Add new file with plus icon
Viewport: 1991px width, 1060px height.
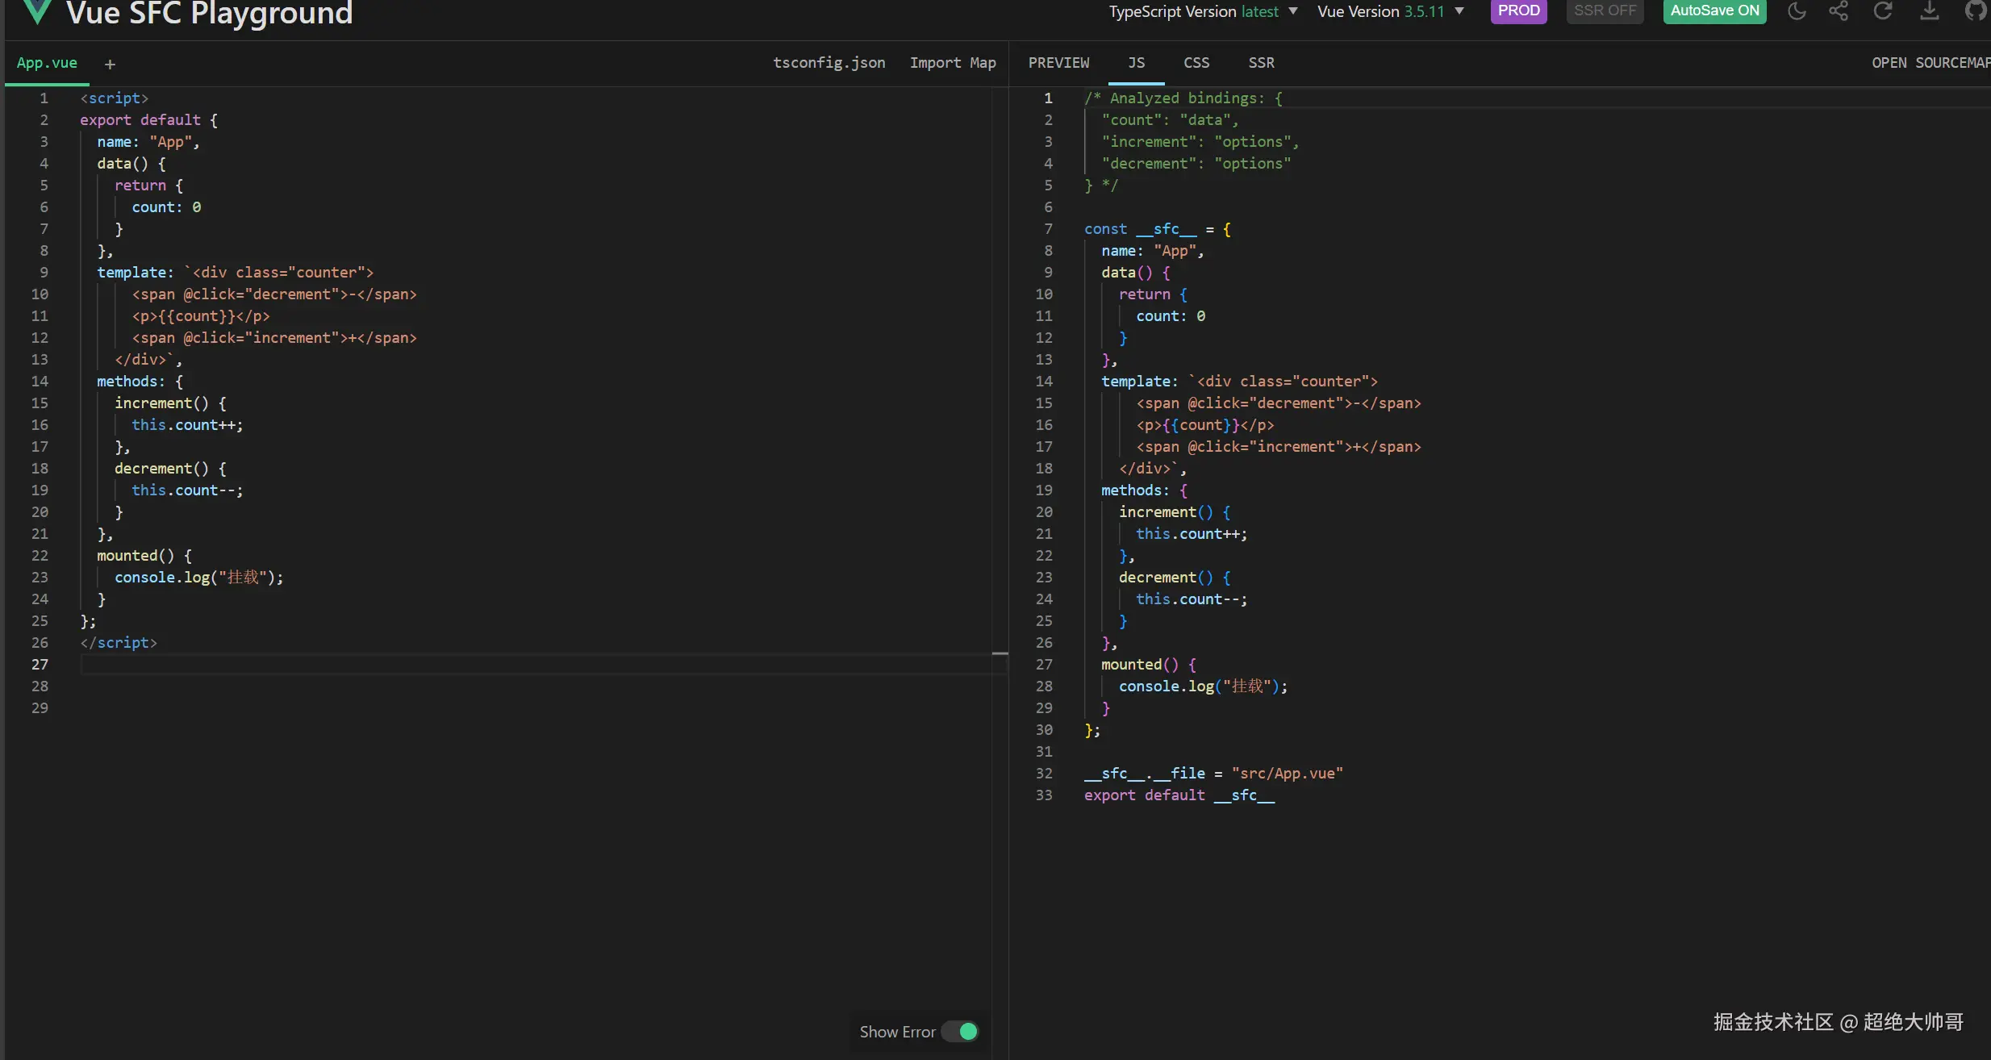[110, 64]
